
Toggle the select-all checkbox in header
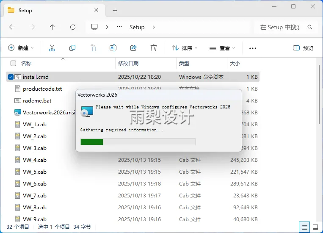[13, 63]
